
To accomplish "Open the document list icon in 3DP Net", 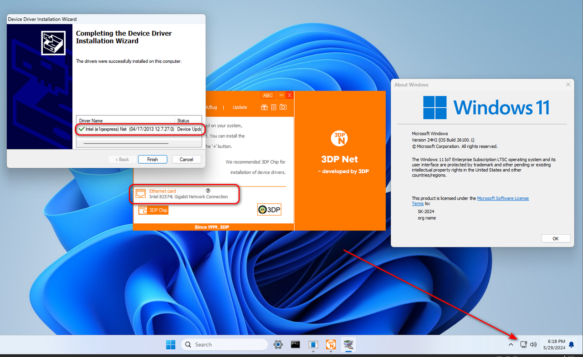I will (274, 107).
